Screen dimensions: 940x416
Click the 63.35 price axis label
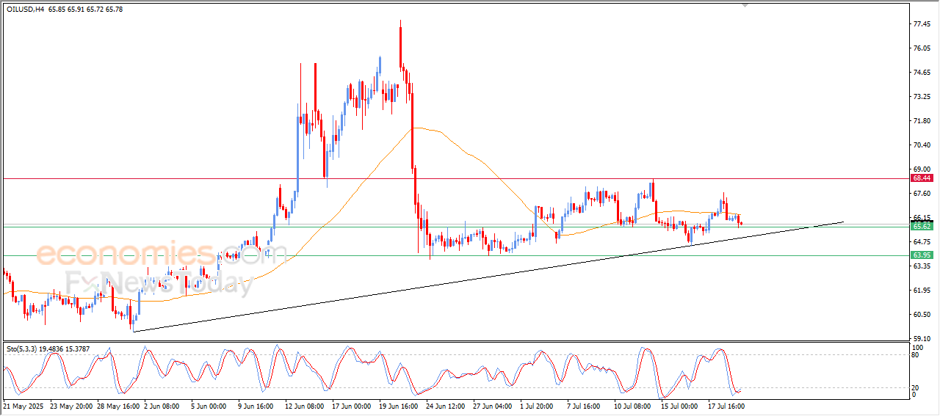pos(922,266)
